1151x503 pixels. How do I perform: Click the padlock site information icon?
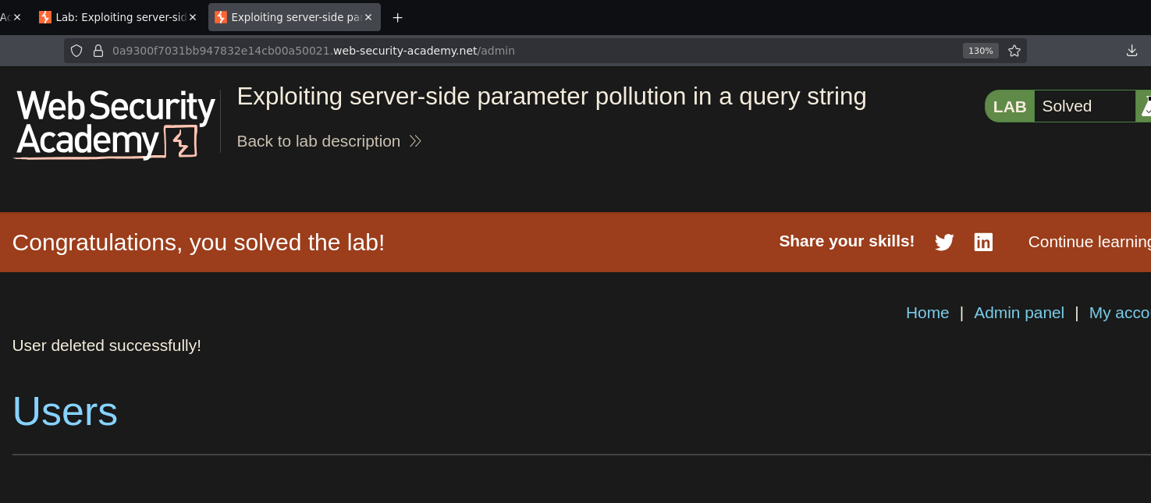click(98, 51)
